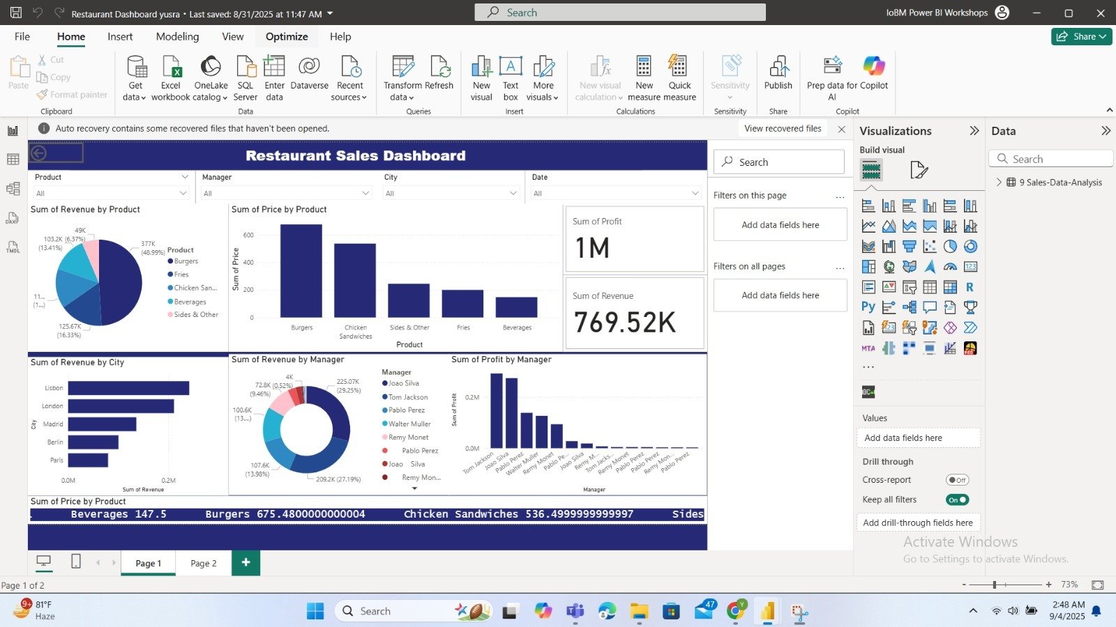Click the back arrow button on dashboard
The height and width of the screenshot is (627, 1116).
tap(39, 153)
